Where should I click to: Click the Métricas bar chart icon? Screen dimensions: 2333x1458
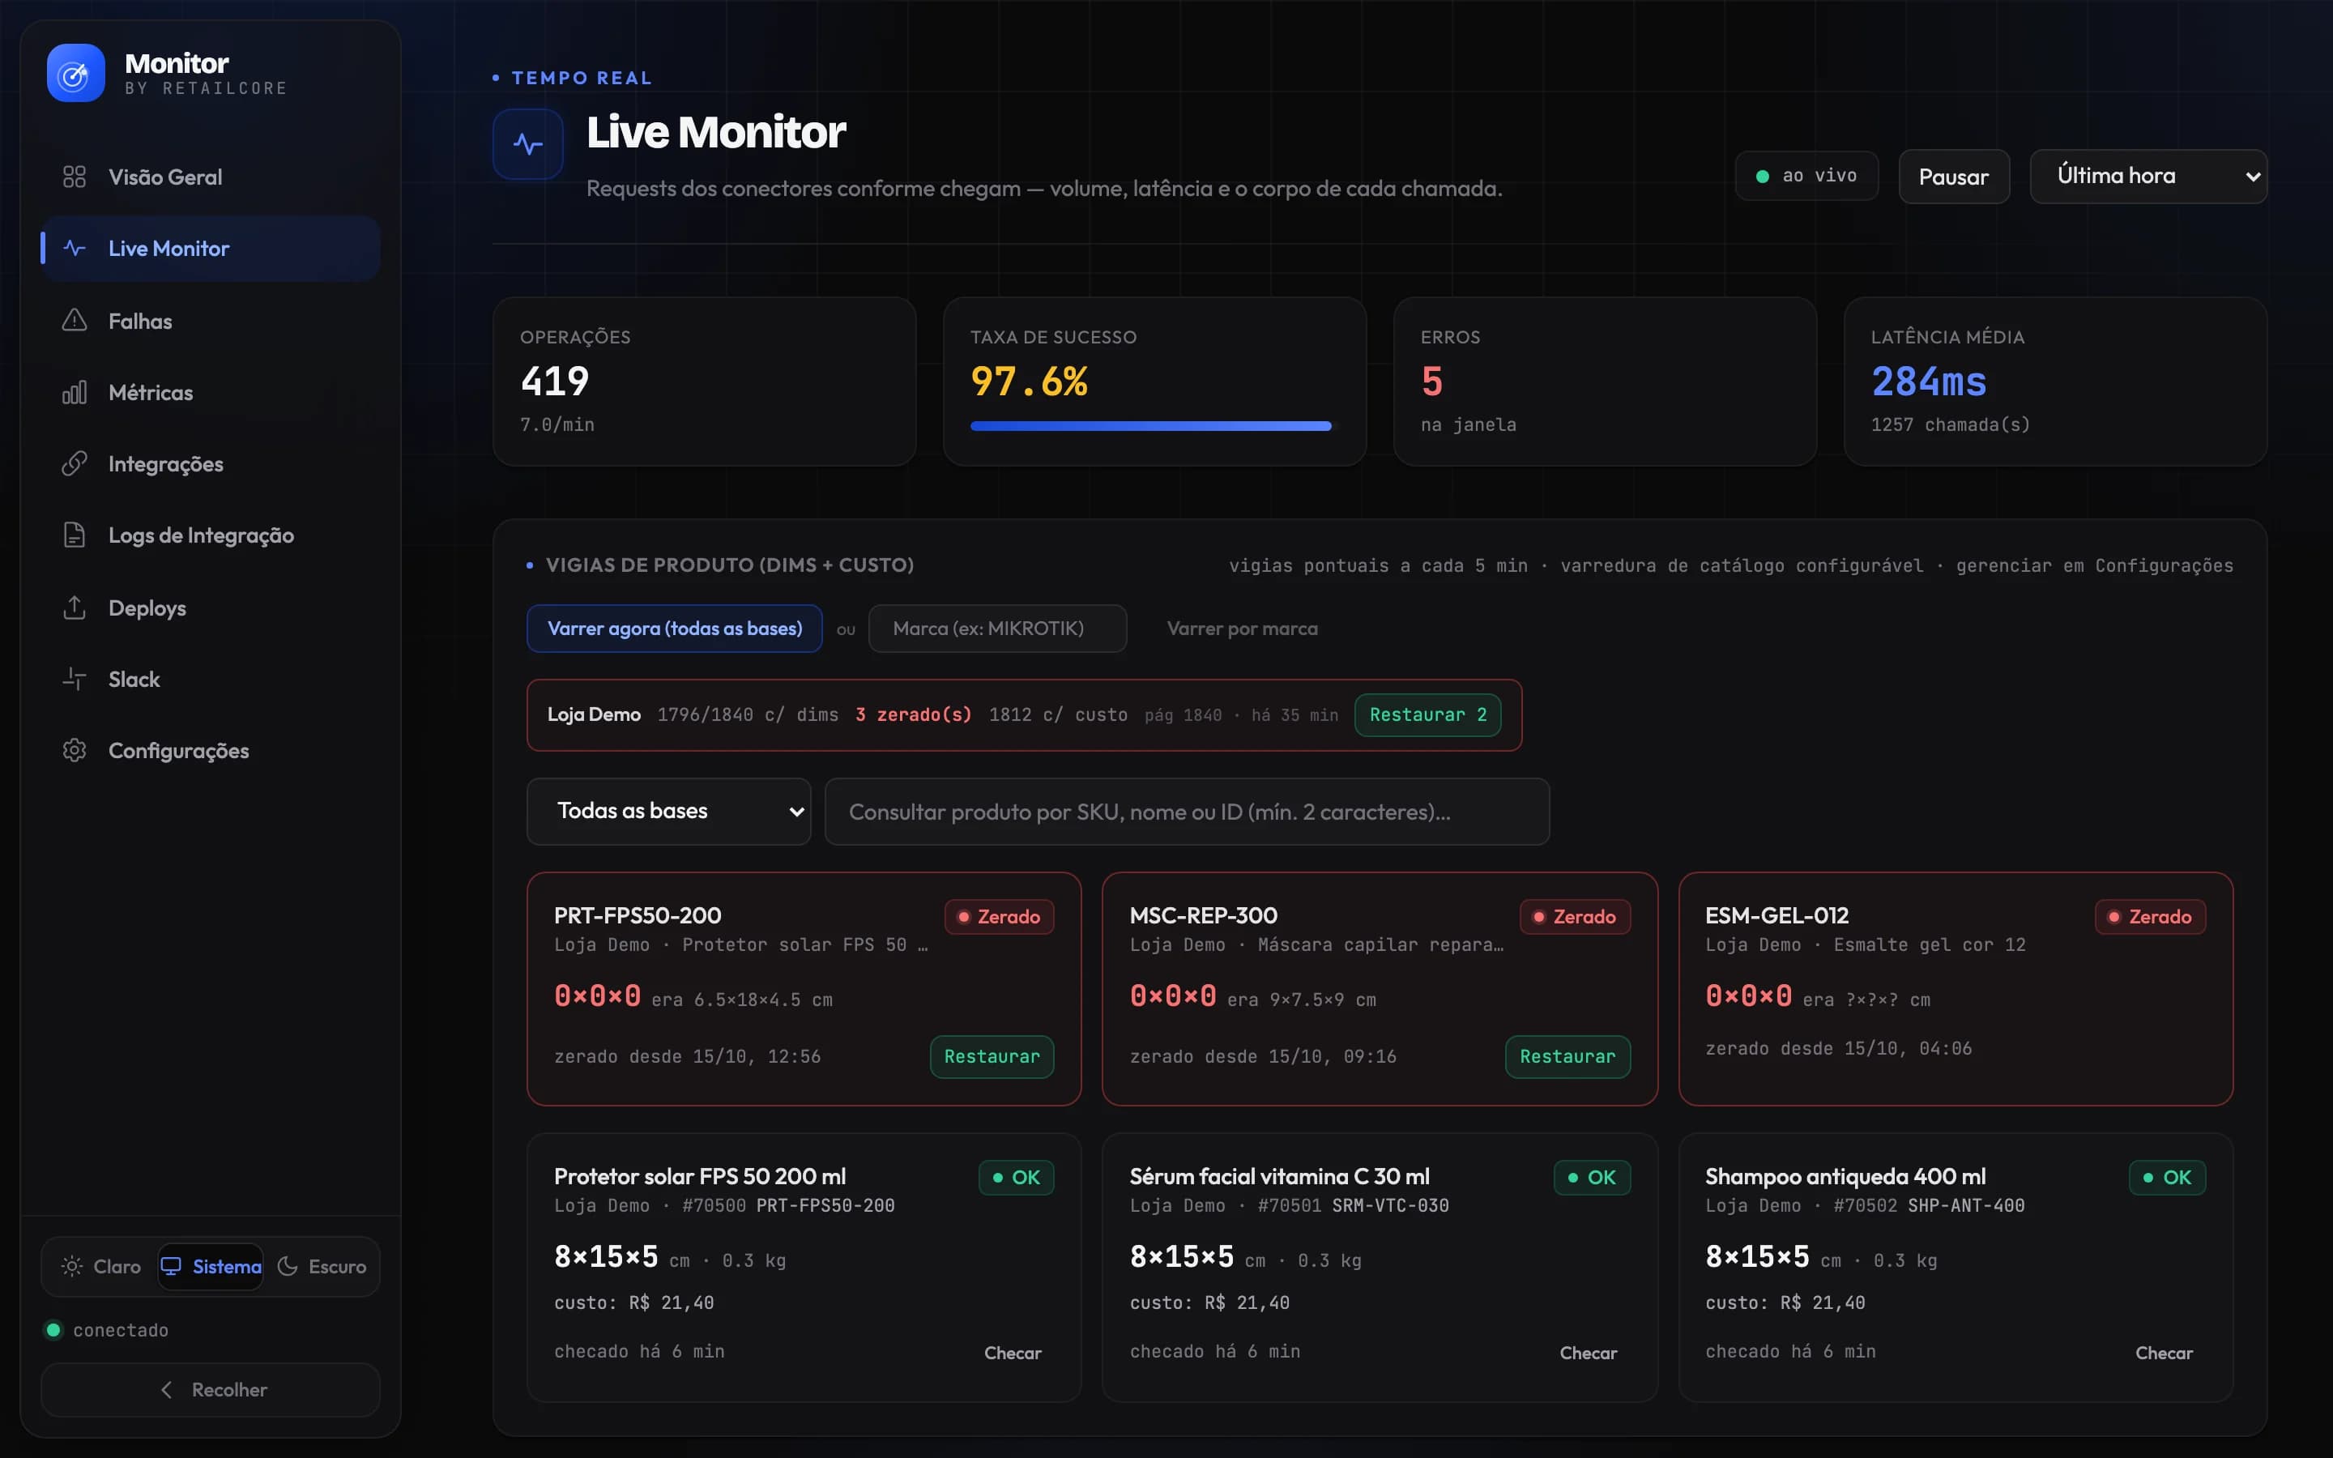click(x=75, y=393)
